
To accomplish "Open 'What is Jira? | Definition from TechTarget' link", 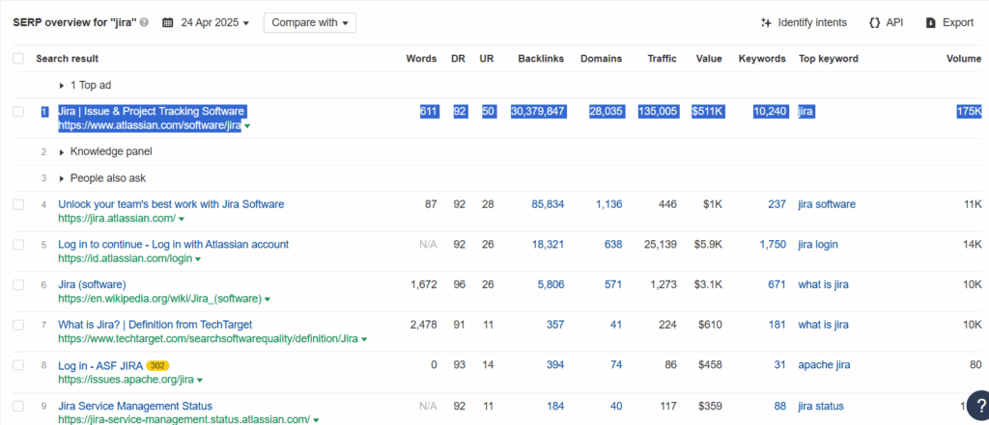I will coord(155,324).
